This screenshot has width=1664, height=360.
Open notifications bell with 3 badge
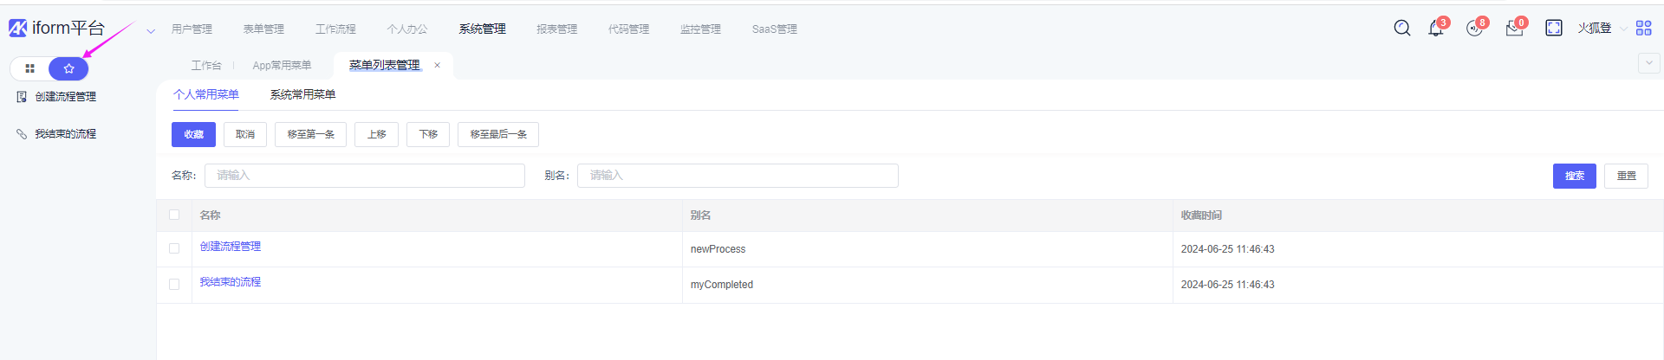pos(1436,29)
